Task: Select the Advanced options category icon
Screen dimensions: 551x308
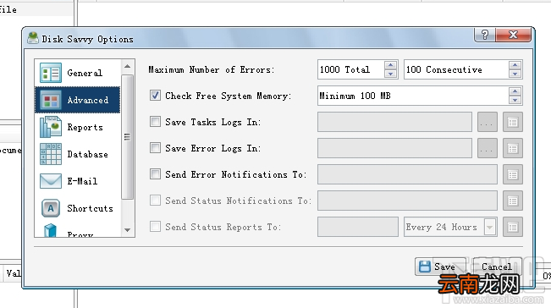Action: point(51,100)
